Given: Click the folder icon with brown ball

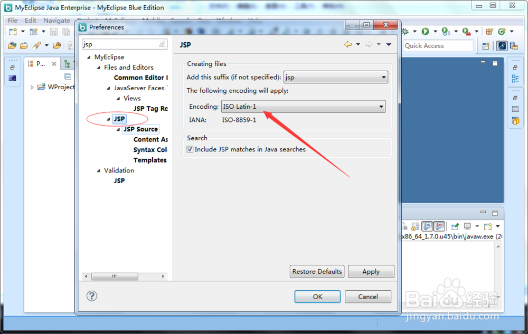Looking at the screenshot, I should (57, 45).
